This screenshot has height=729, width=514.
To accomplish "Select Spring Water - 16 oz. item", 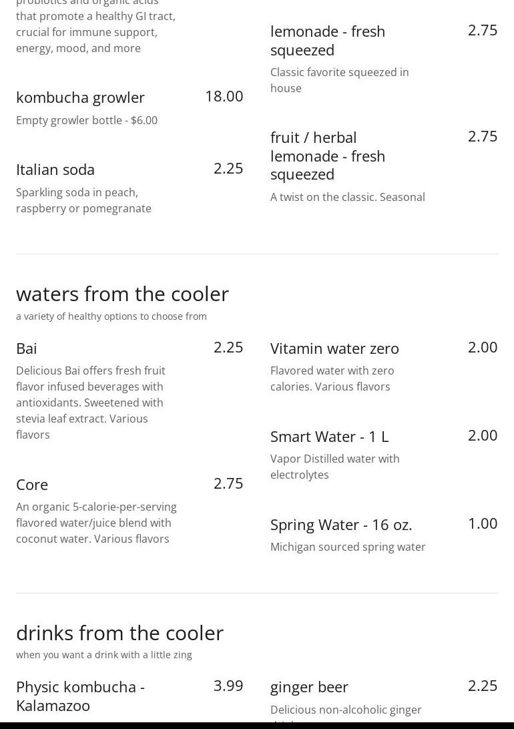I will (x=340, y=525).
